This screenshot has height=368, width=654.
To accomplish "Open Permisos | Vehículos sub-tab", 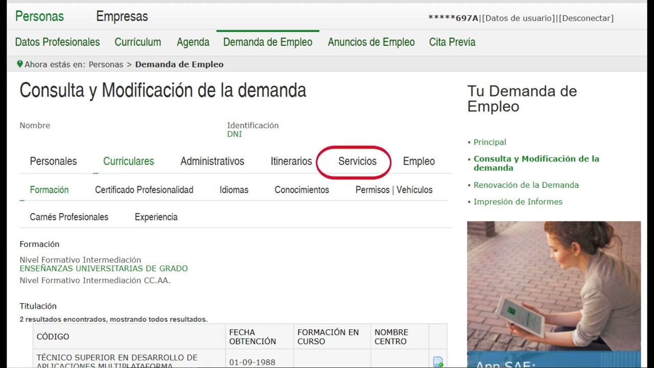I will (394, 190).
